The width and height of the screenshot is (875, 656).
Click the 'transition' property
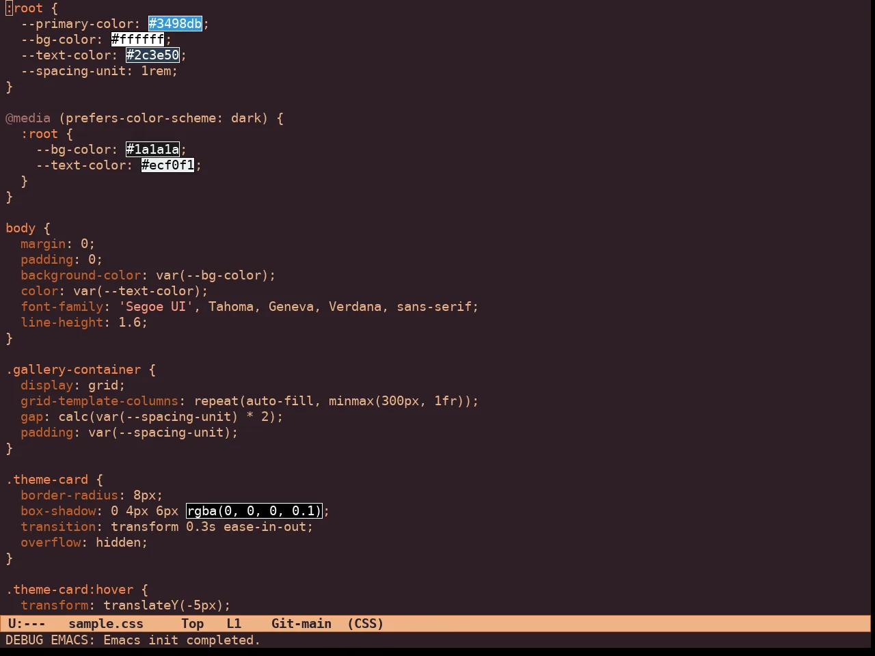tap(58, 526)
